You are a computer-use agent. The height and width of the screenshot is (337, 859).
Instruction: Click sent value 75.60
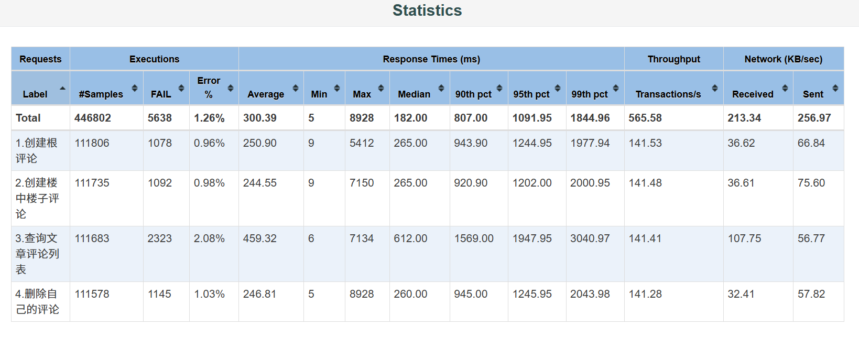(x=811, y=183)
